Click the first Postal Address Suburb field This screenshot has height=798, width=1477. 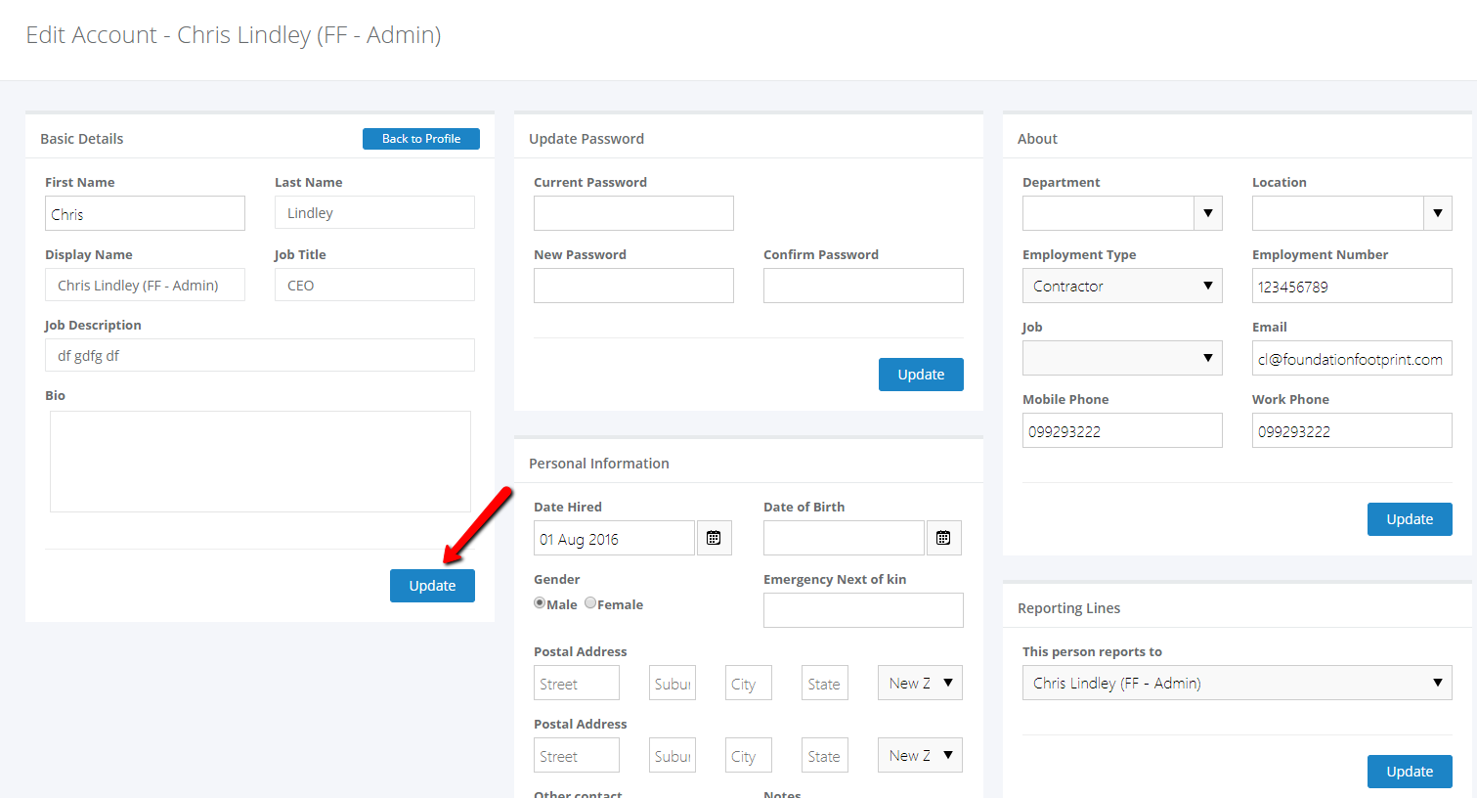pyautogui.click(x=673, y=683)
